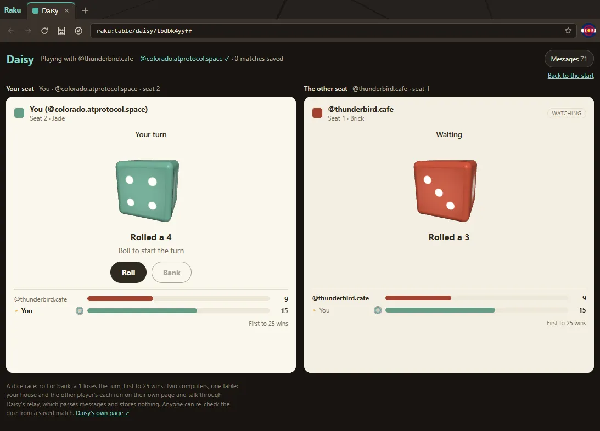Screen dimensions: 600x431
Task: Go back using the browser back arrow
Action: point(11,31)
